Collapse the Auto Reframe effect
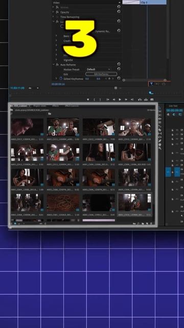 click(53, 65)
